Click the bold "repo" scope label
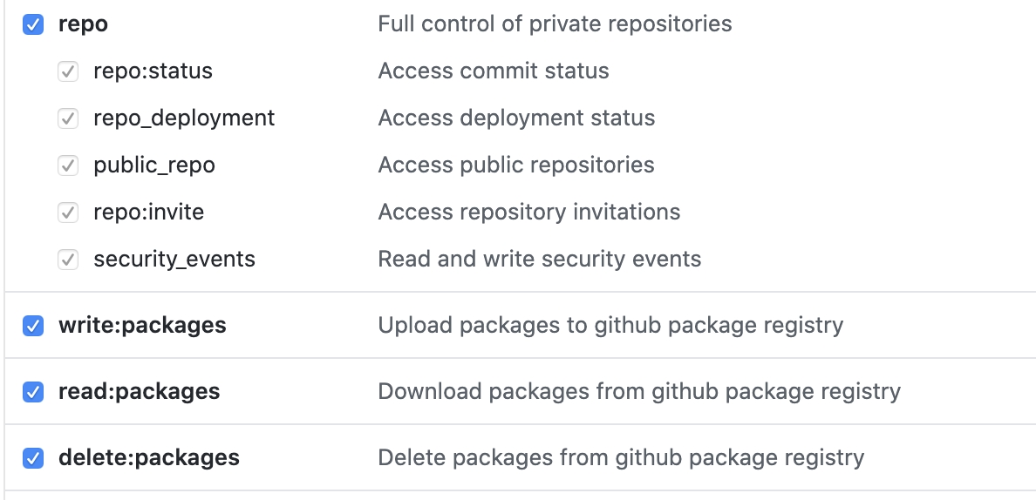Screen dimensions: 1036x500 click(x=83, y=24)
